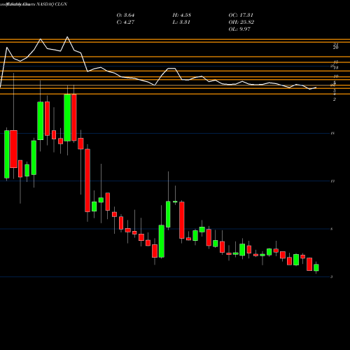Screen dimensions: 350x350
Task: Select the close value 'C: 4.27'
Action: (x=125, y=22)
